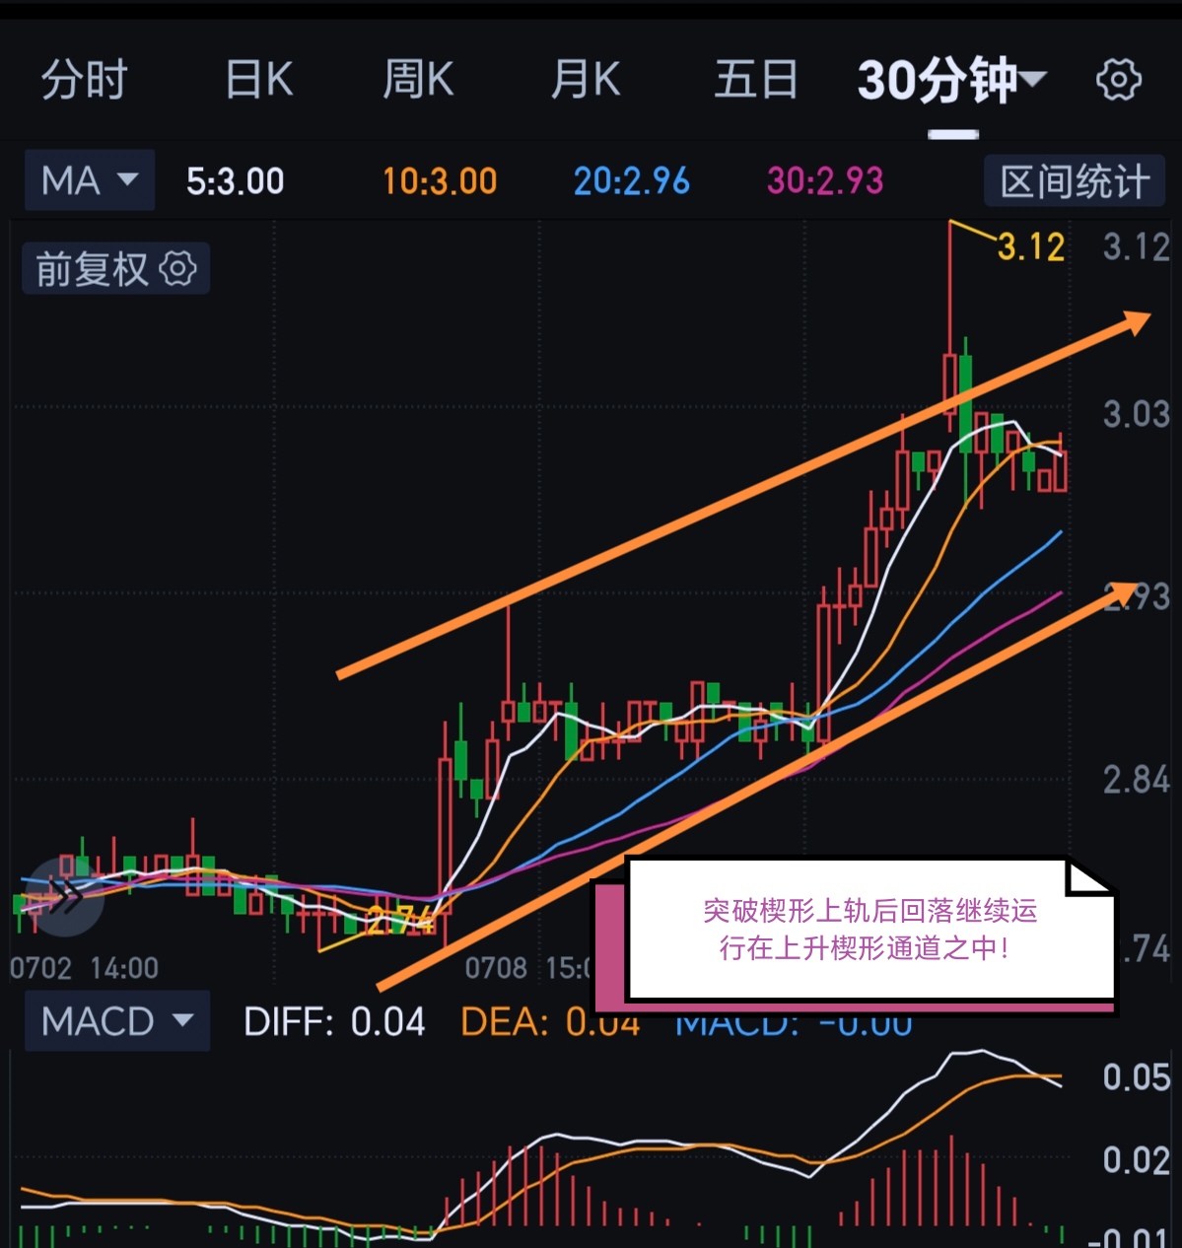This screenshot has width=1182, height=1248.
Task: Click the gear icon beside 前复权
Action: (178, 268)
